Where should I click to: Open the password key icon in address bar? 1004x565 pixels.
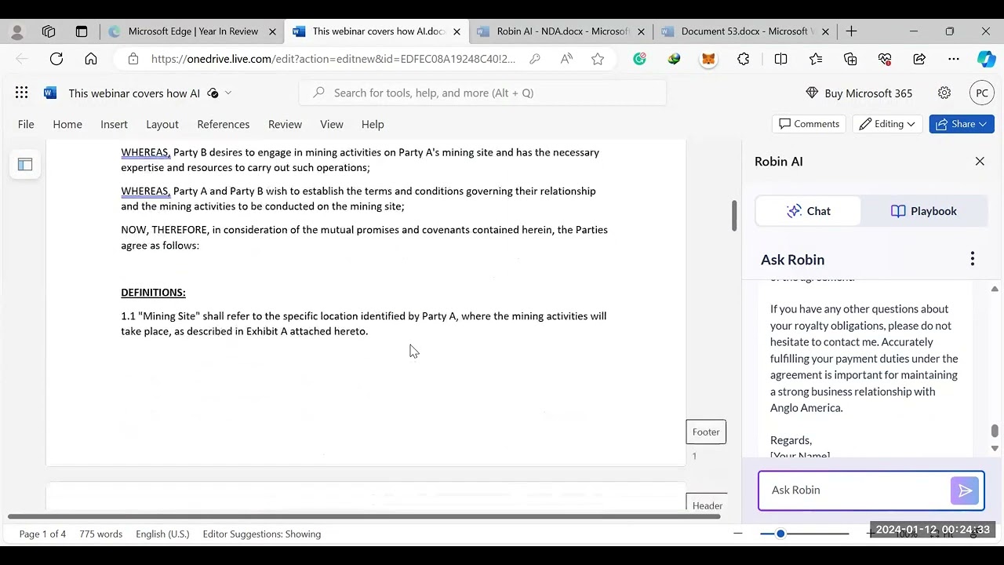[535, 59]
